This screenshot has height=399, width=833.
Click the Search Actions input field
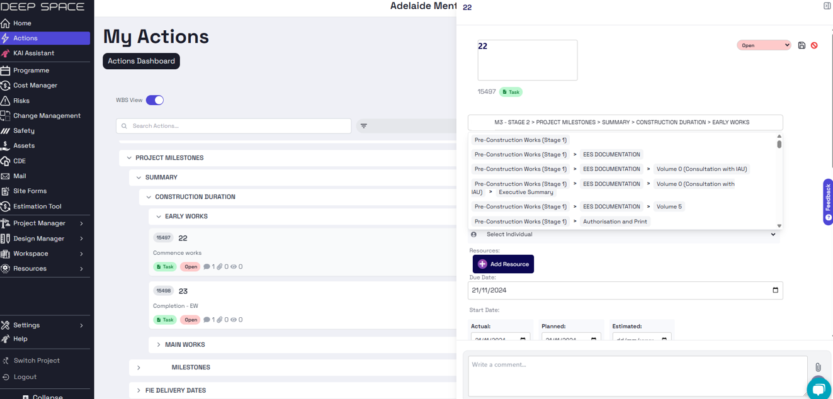pyautogui.click(x=234, y=126)
